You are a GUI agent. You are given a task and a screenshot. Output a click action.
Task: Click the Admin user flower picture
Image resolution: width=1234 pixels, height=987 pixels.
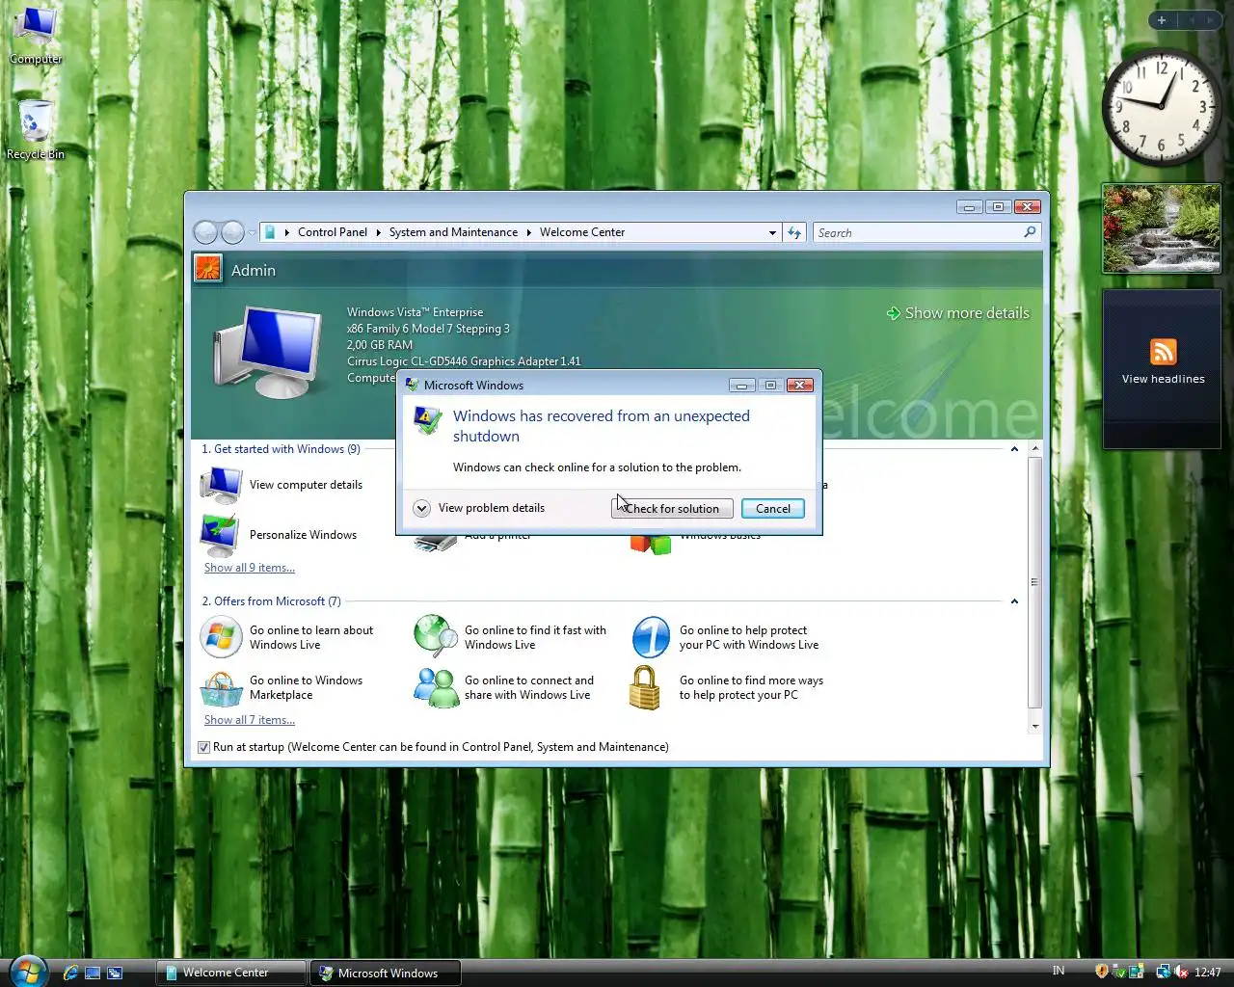208,268
